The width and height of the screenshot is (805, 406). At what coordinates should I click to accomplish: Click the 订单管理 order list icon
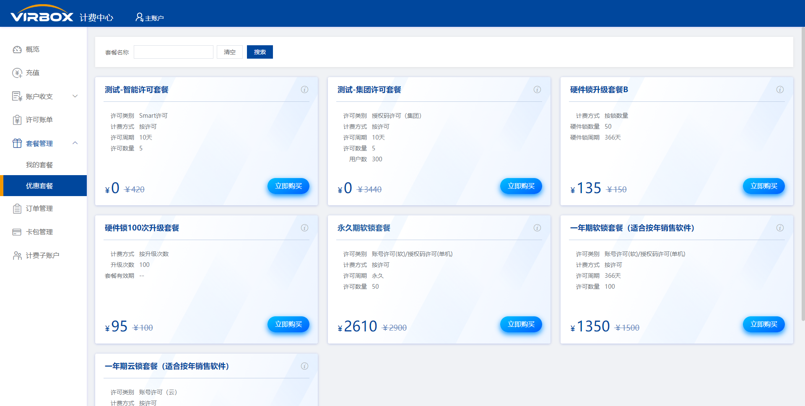pyautogui.click(x=17, y=209)
